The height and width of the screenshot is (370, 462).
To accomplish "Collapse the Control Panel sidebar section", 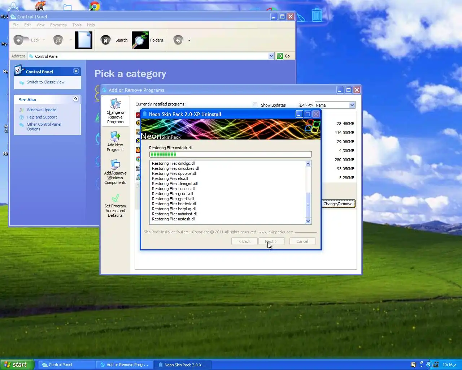I will tap(76, 71).
